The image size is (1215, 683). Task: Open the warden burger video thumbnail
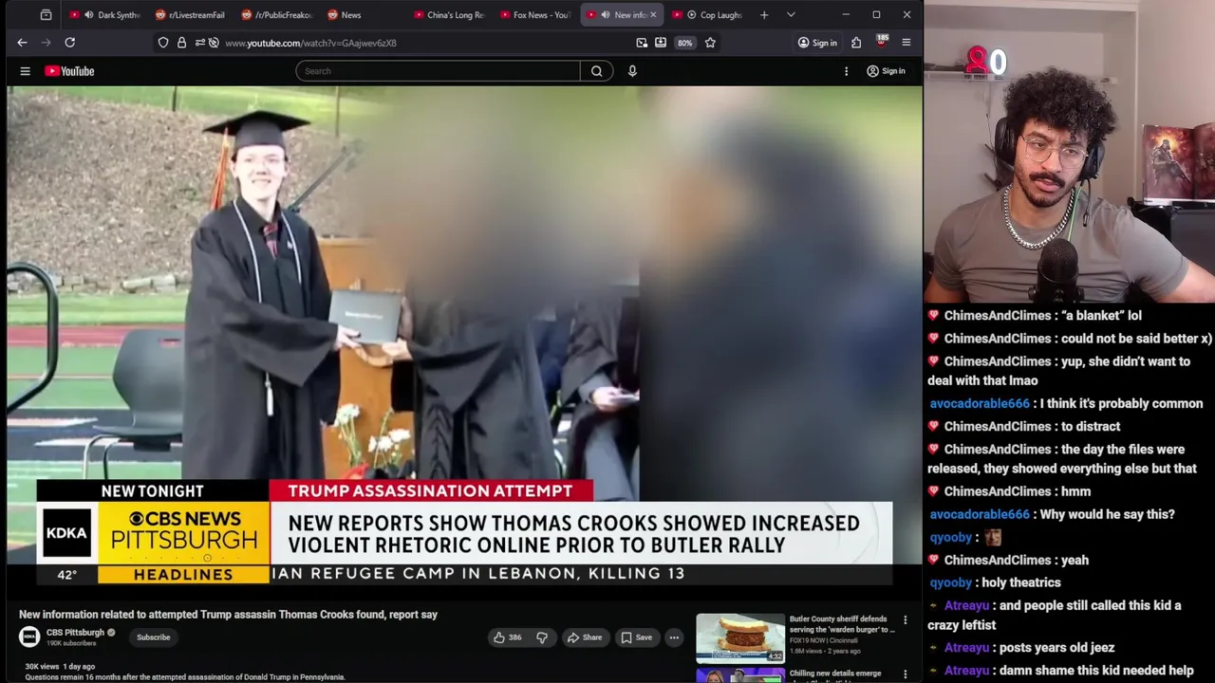point(740,637)
